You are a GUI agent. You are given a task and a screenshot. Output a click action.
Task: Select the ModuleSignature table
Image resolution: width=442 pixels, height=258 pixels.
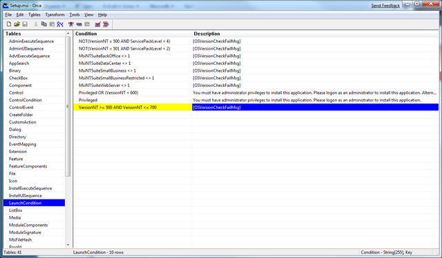[25, 232]
